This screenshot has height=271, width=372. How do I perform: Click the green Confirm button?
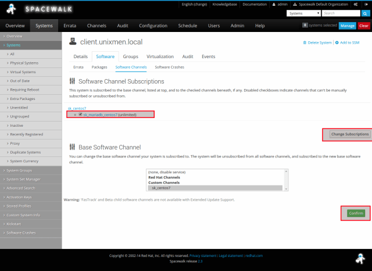tap(356, 213)
